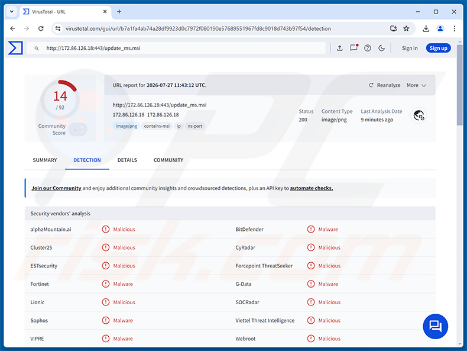Click the Last Analysis Date value
This screenshot has height=351, width=467.
tap(377, 120)
